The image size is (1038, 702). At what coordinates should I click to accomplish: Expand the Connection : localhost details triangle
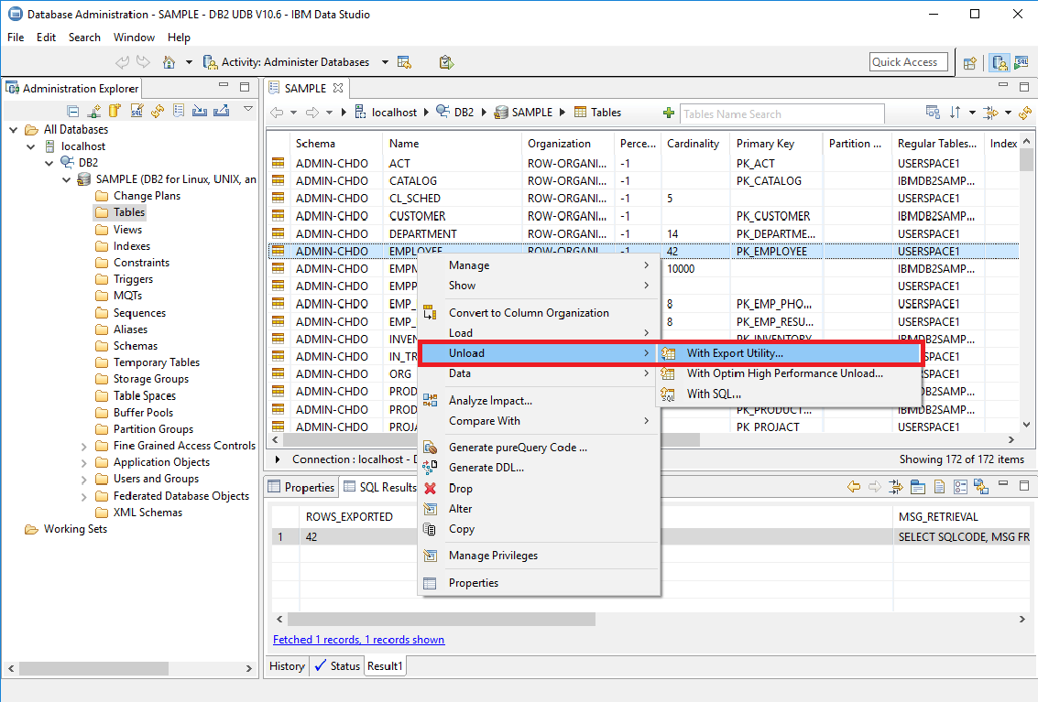(x=279, y=459)
